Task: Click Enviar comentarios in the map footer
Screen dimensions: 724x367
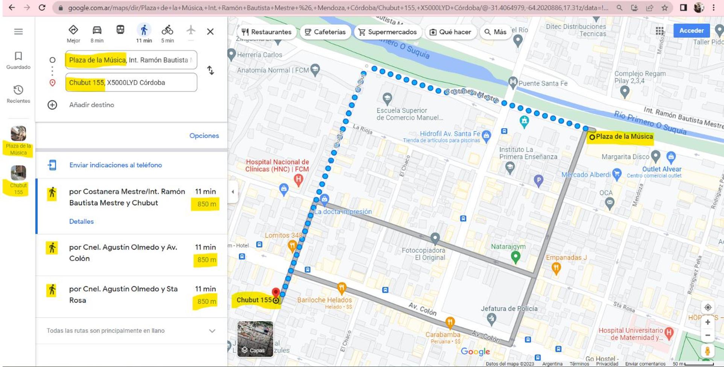Action: (645, 364)
